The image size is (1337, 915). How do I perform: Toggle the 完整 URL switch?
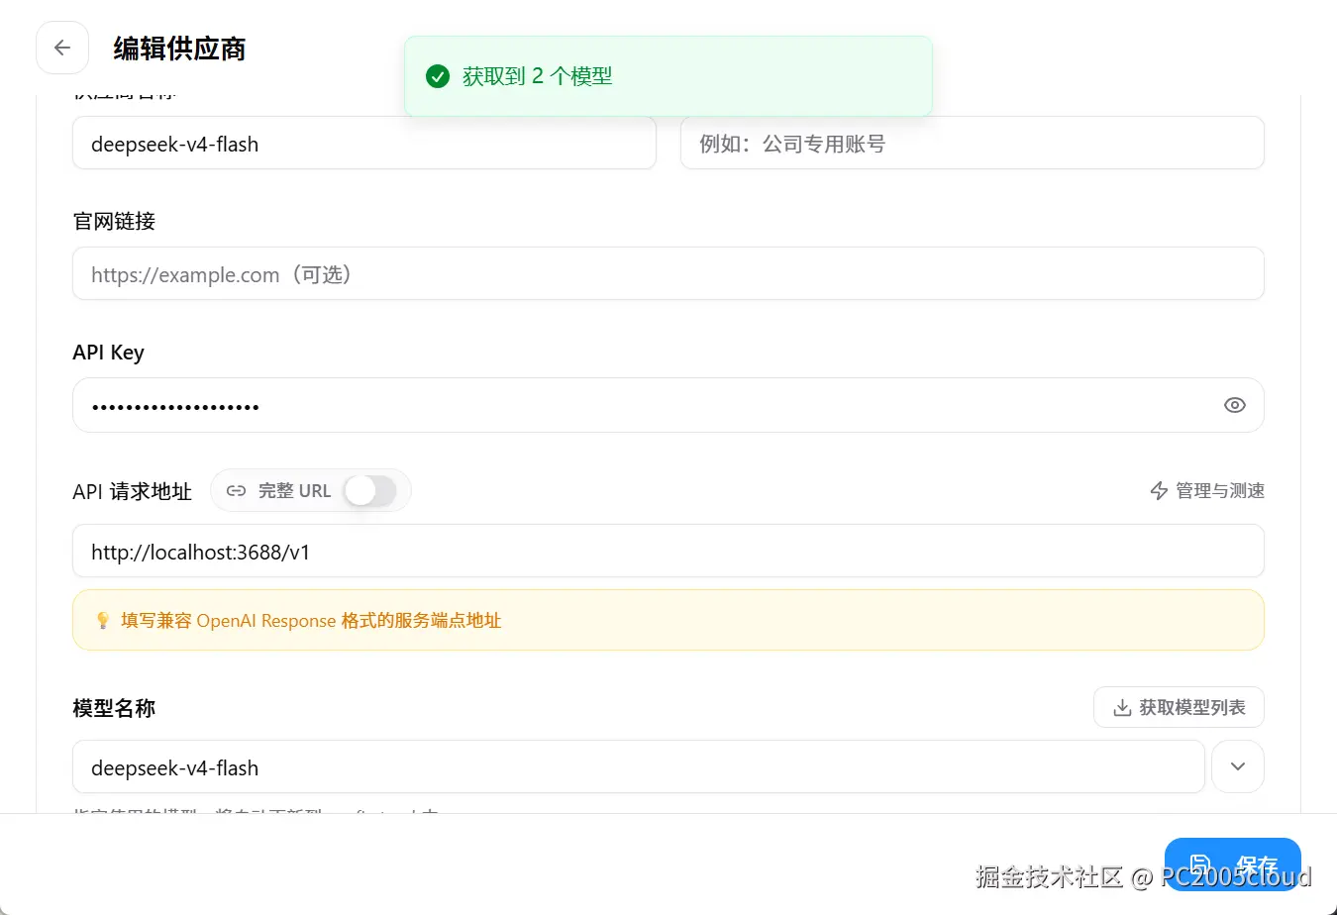(370, 490)
